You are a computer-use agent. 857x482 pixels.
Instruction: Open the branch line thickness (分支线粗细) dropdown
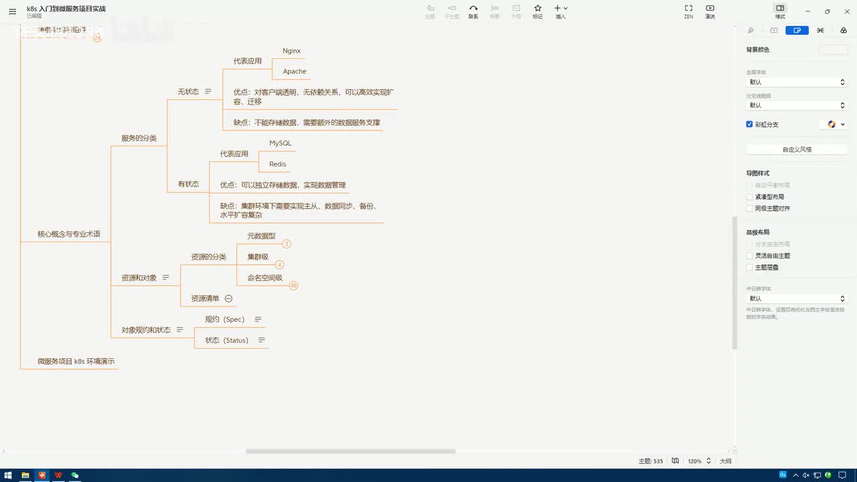click(797, 105)
